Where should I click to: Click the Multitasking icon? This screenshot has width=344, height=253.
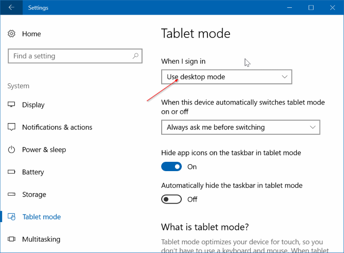pyautogui.click(x=11, y=239)
